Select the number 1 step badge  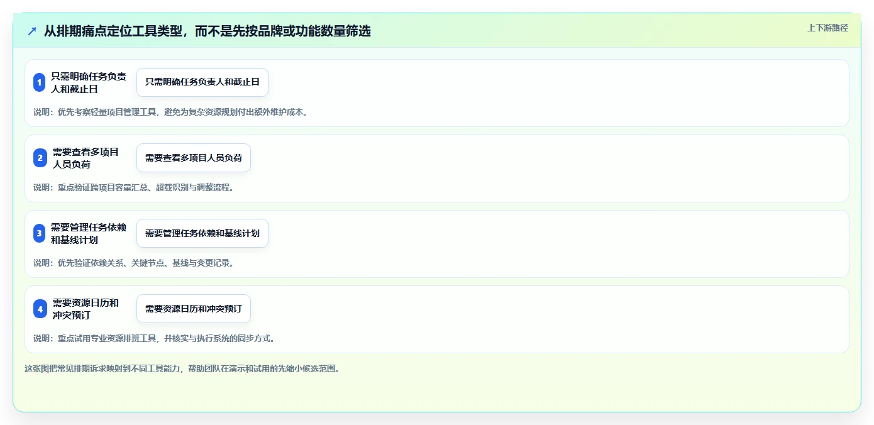click(x=40, y=82)
